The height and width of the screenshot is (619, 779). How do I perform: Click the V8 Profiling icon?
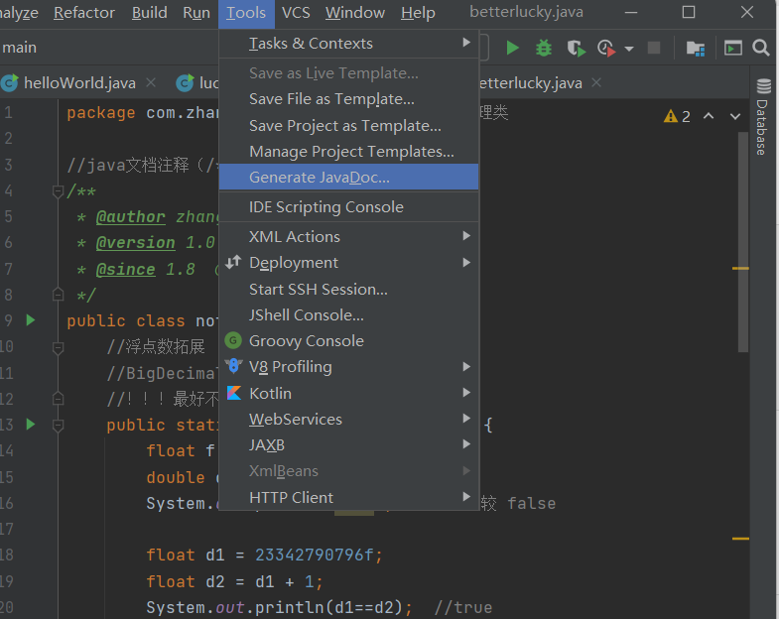click(x=233, y=367)
